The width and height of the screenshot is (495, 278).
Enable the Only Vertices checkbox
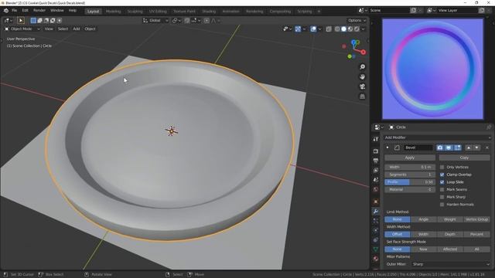pyautogui.click(x=442, y=167)
